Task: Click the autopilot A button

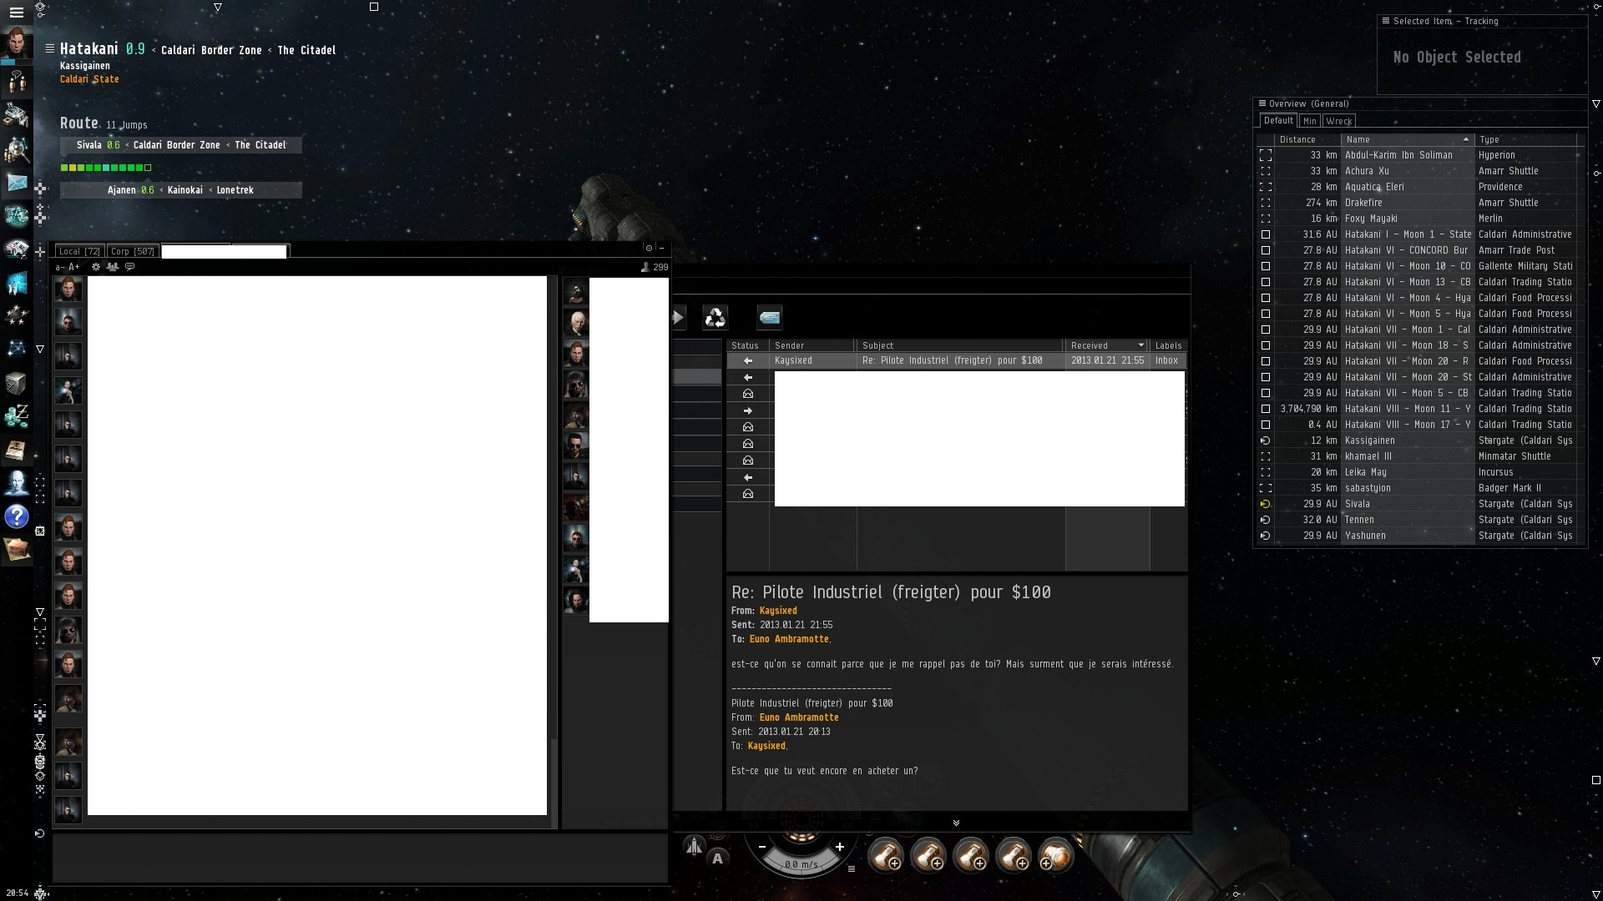Action: [x=717, y=858]
